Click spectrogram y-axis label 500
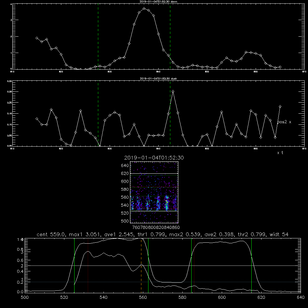The width and height of the screenshot is (308, 308). point(125,221)
